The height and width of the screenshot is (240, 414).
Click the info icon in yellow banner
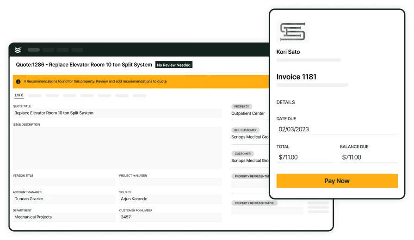click(x=18, y=81)
